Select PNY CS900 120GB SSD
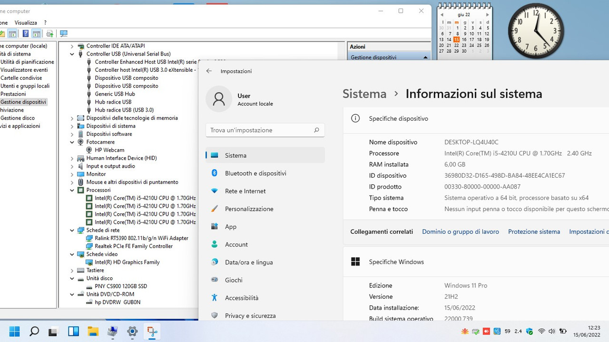Image resolution: width=609 pixels, height=342 pixels. tap(121, 286)
